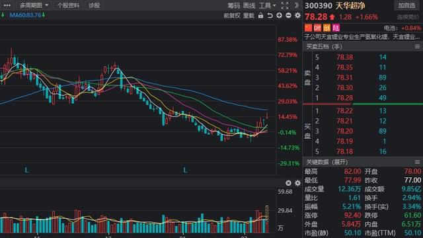
Task: Click the 创 ChiNext badge icon
Action: tap(327, 28)
